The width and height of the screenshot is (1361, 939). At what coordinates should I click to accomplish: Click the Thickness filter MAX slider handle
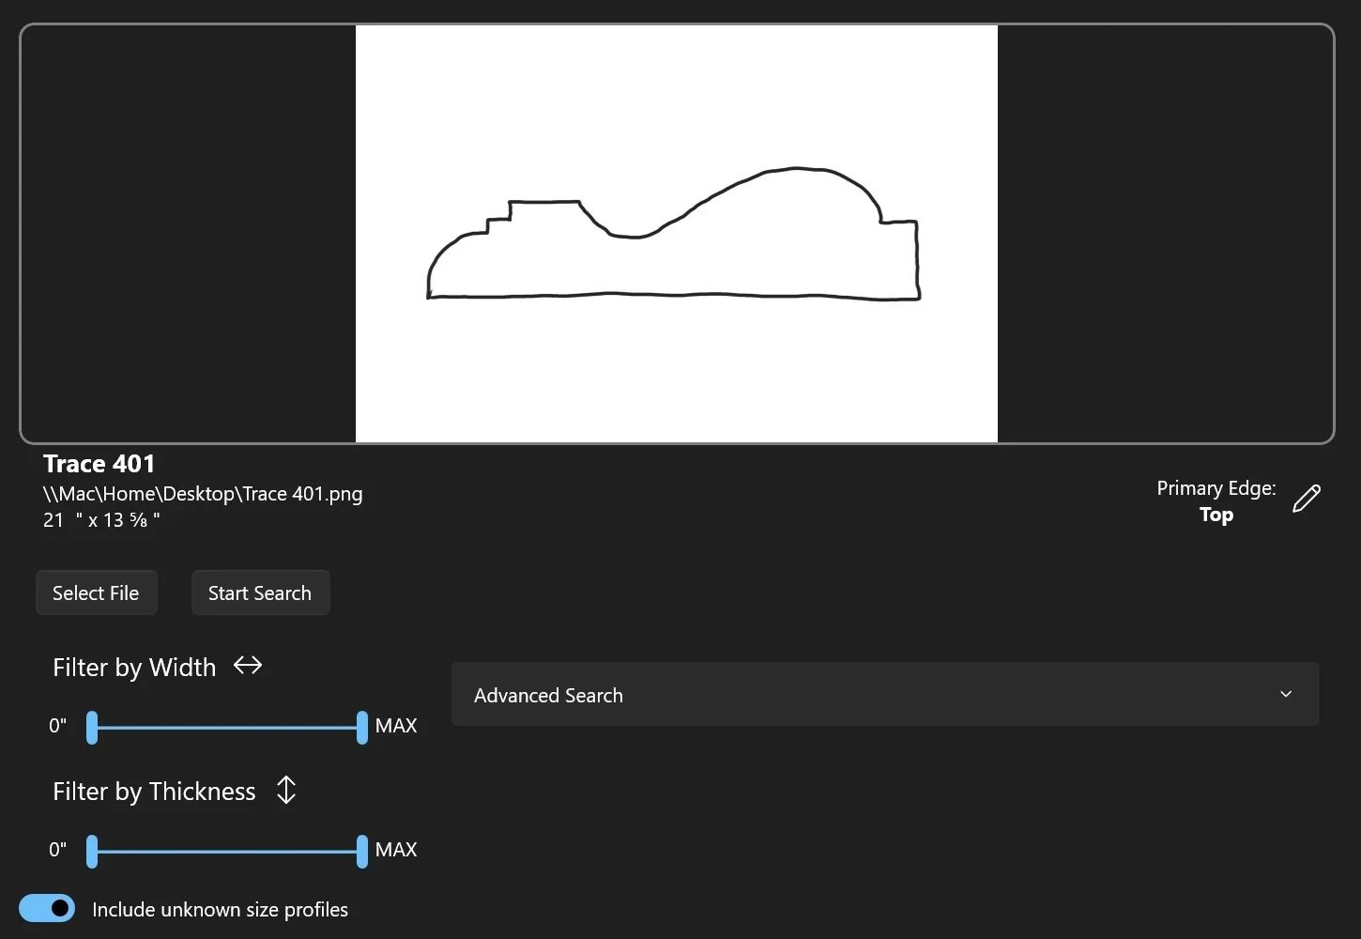point(362,852)
